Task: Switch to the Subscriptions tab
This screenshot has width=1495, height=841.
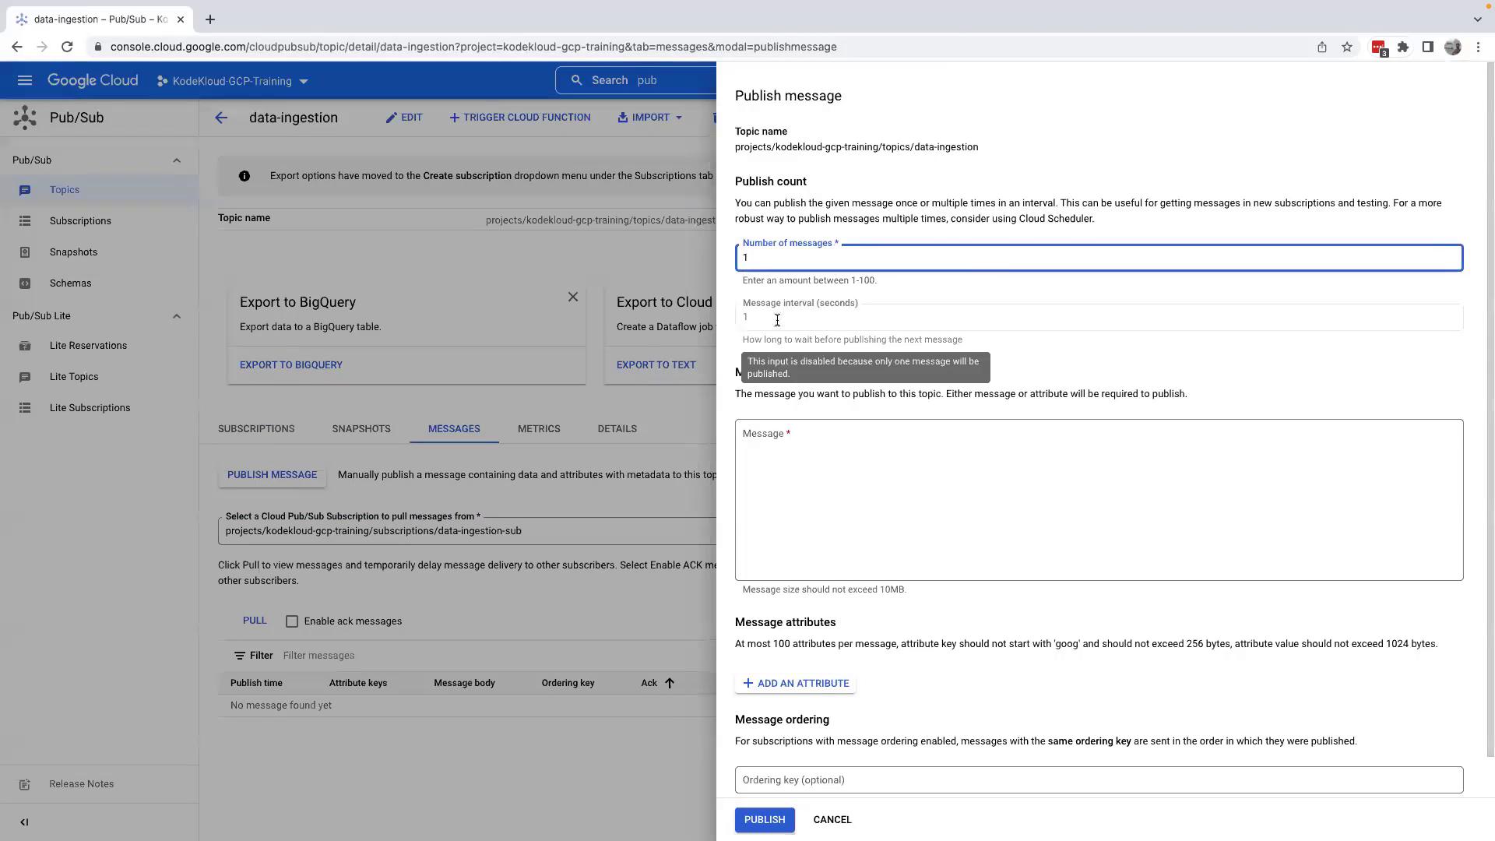Action: [x=256, y=429]
